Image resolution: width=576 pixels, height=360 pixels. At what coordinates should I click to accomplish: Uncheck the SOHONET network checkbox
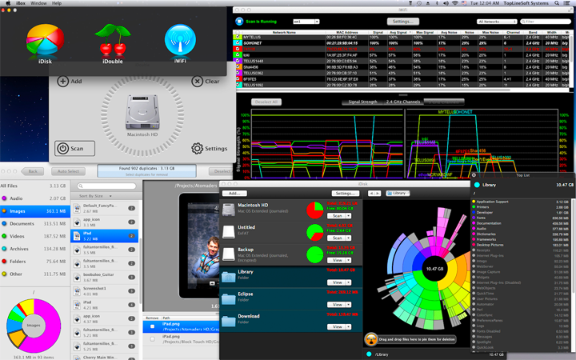pyautogui.click(x=238, y=43)
